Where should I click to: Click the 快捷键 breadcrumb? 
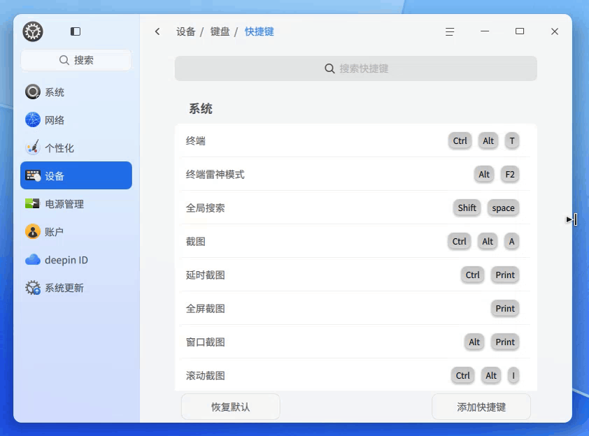pyautogui.click(x=260, y=31)
